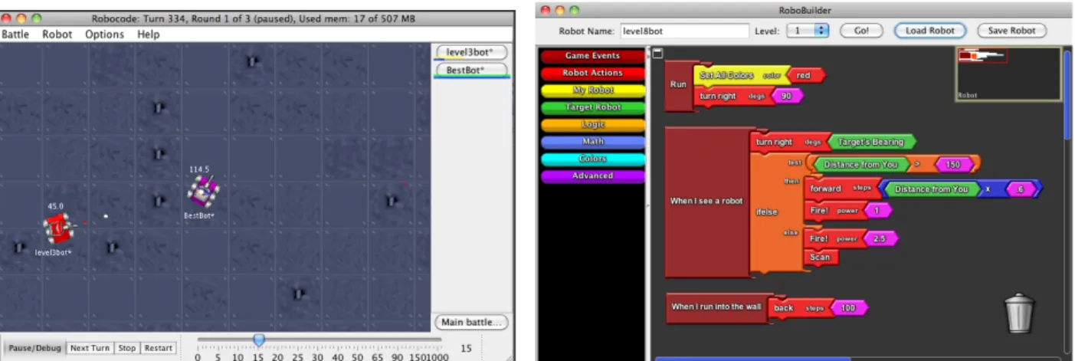Select the forward steps block
The image size is (1075, 361).
click(x=841, y=189)
